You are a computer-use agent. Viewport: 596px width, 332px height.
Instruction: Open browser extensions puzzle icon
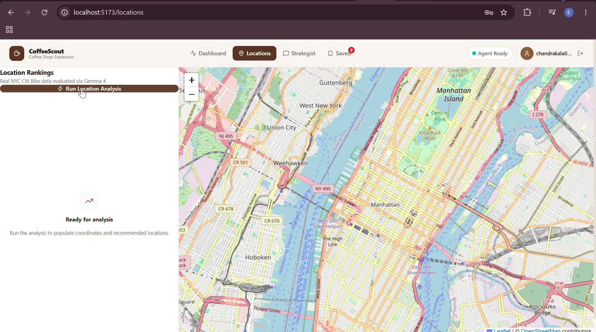pos(528,12)
